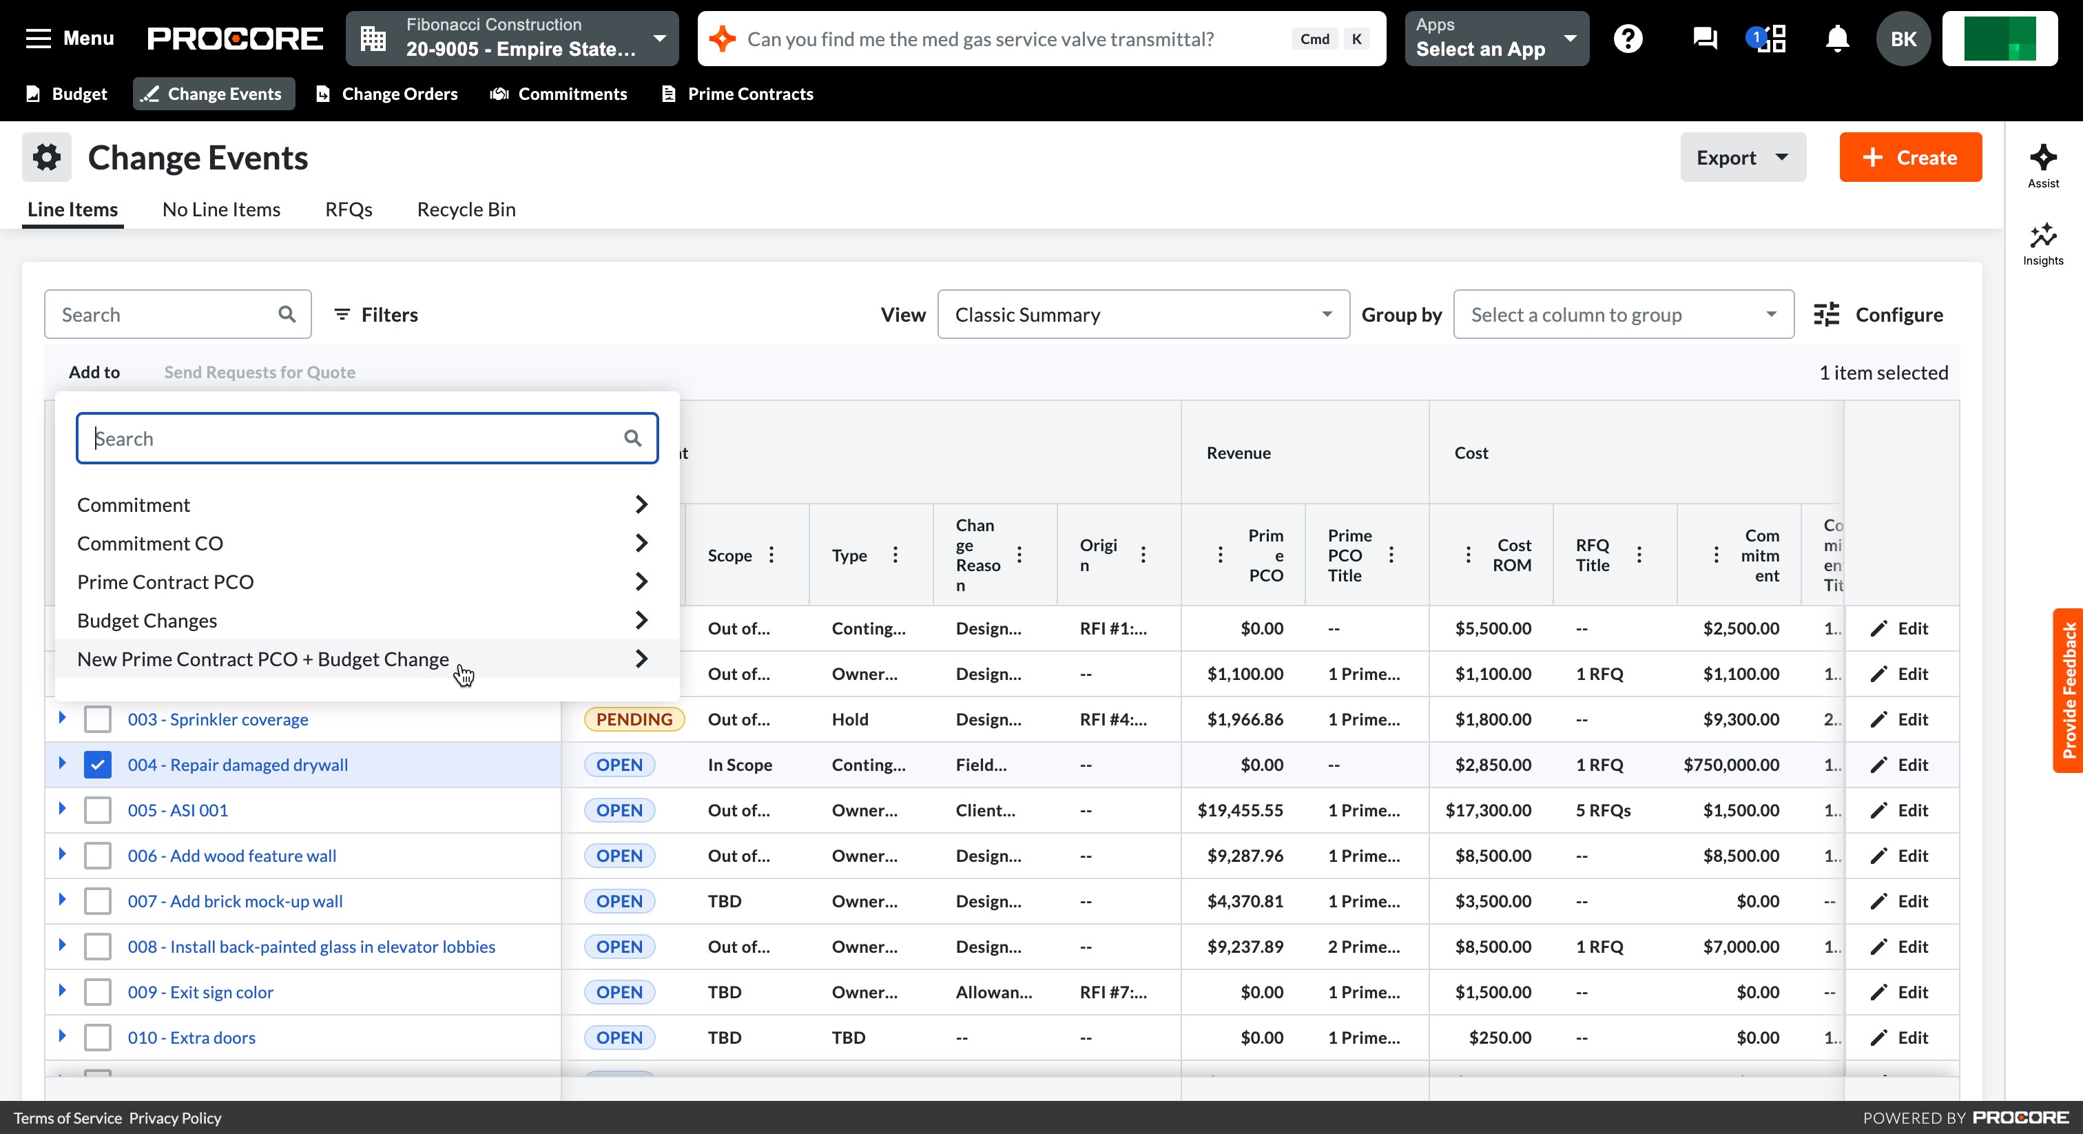Open Scope column three-dot menu

[x=771, y=555]
